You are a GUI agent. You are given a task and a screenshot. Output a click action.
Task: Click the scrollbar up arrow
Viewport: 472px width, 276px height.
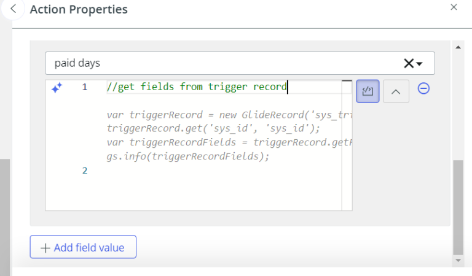point(458,47)
